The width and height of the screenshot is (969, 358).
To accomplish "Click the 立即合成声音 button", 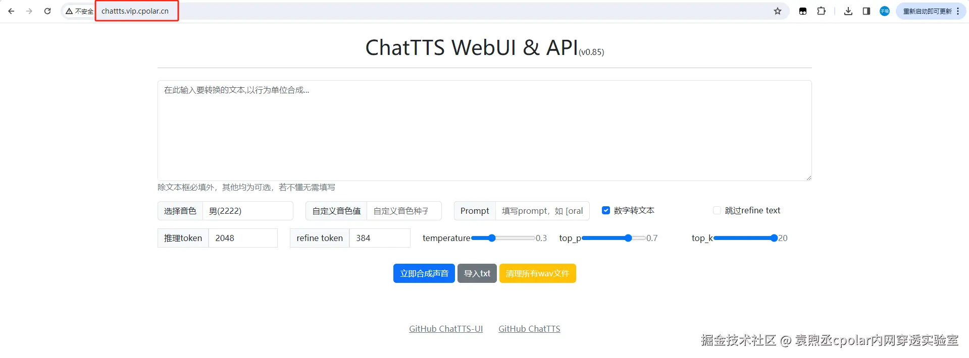I will [424, 273].
